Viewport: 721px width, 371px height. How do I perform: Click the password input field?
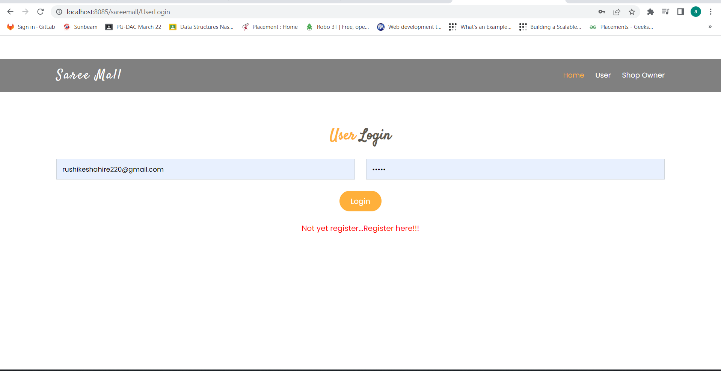pyautogui.click(x=515, y=169)
